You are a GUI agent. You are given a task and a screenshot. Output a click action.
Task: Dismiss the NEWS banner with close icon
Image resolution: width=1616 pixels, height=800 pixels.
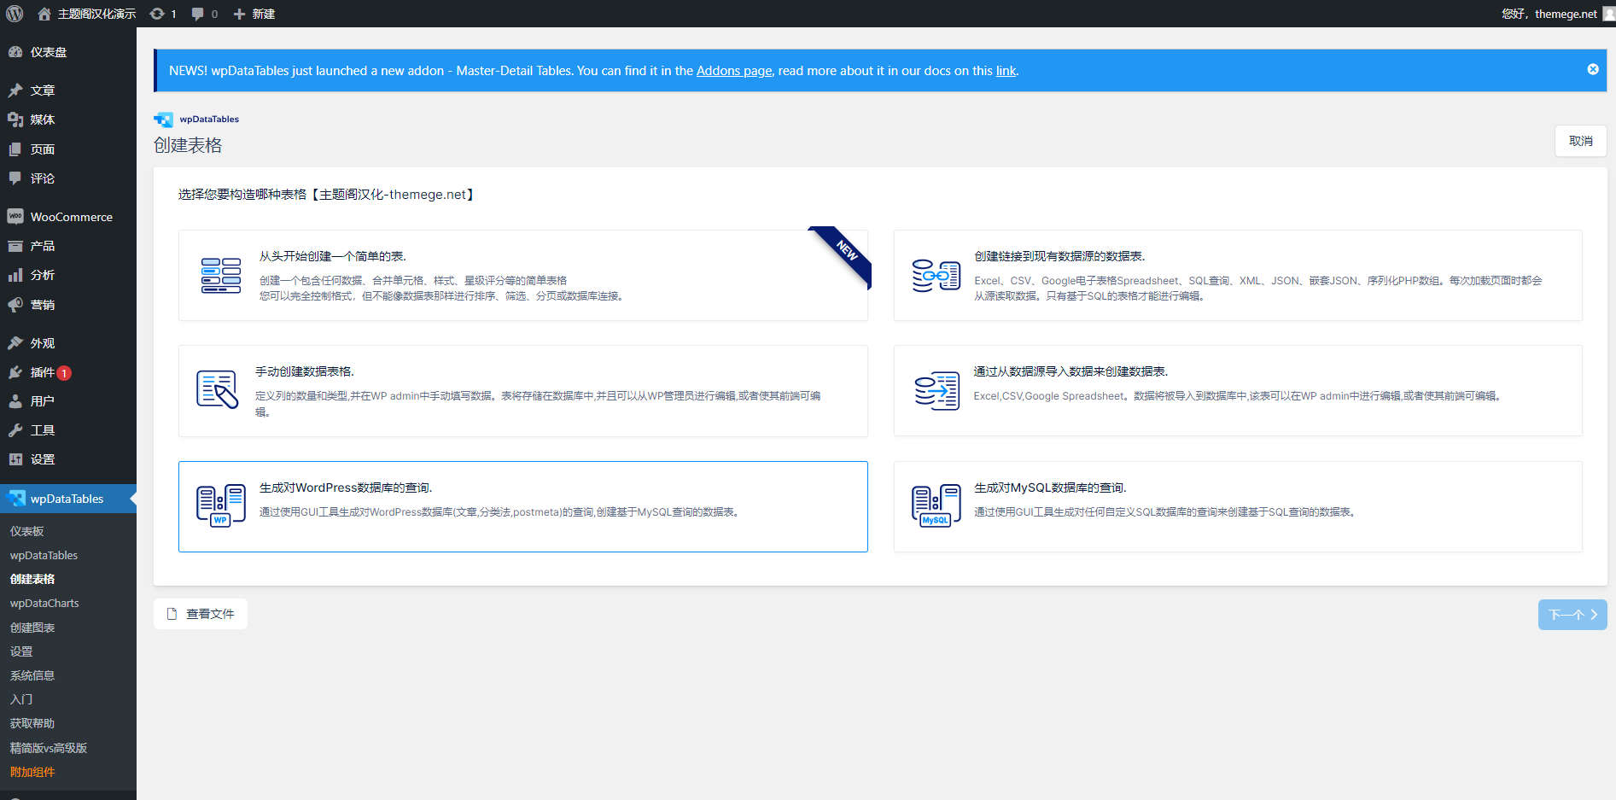(x=1593, y=69)
